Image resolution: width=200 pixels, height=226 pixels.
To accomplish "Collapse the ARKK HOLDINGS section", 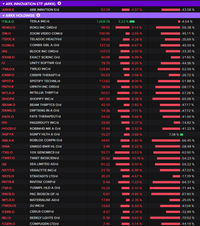I will click(3, 16).
